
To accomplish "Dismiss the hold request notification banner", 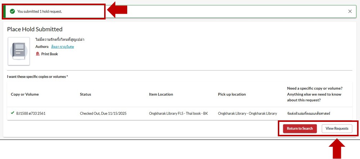I will pyautogui.click(x=350, y=11).
